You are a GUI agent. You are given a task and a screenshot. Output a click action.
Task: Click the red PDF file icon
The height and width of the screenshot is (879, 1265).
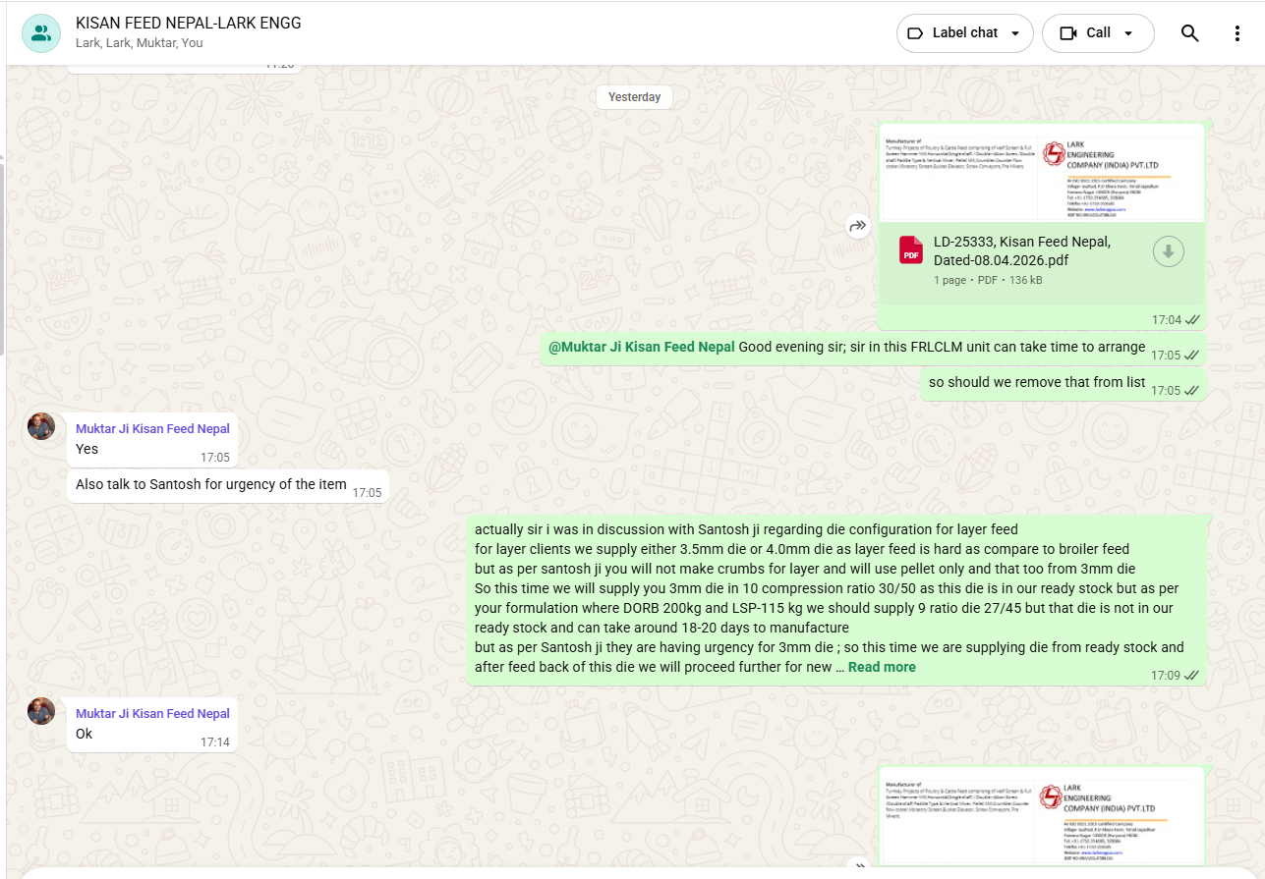click(911, 250)
